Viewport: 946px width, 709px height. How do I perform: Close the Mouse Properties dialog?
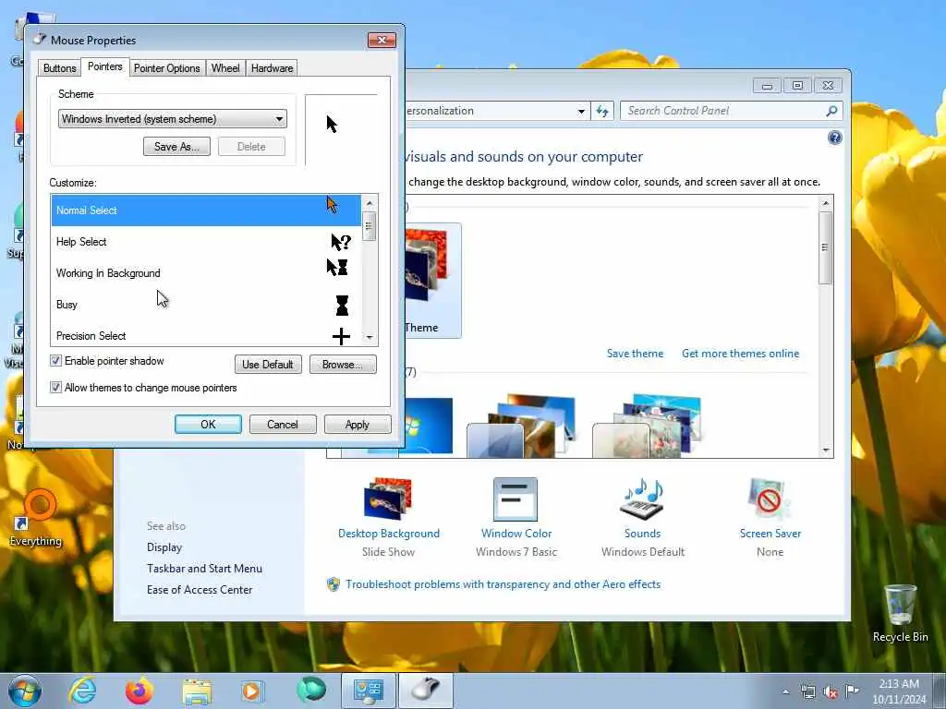382,40
